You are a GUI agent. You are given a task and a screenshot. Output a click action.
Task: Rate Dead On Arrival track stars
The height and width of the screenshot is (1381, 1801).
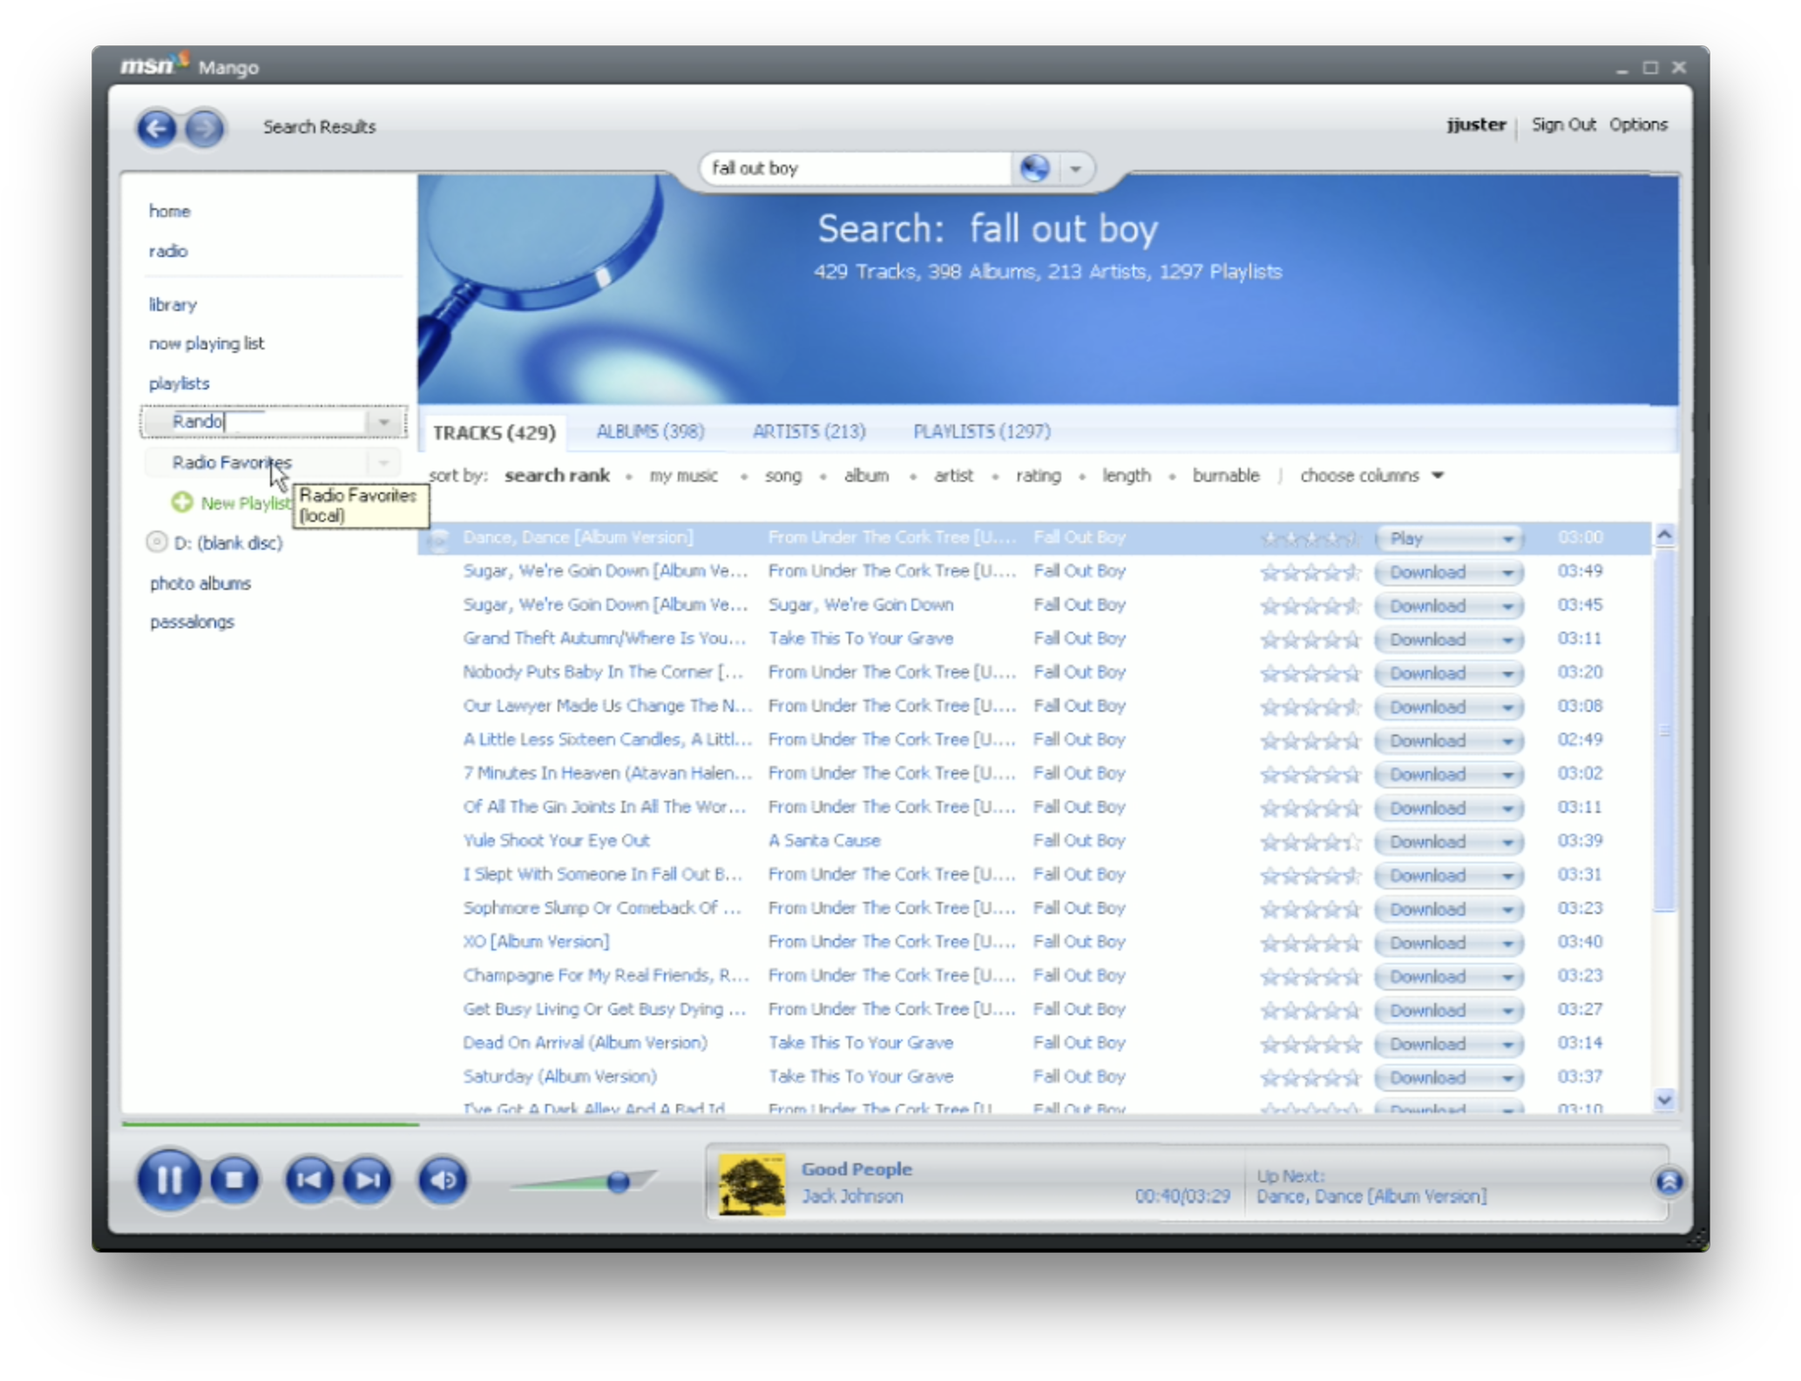pos(1310,1045)
